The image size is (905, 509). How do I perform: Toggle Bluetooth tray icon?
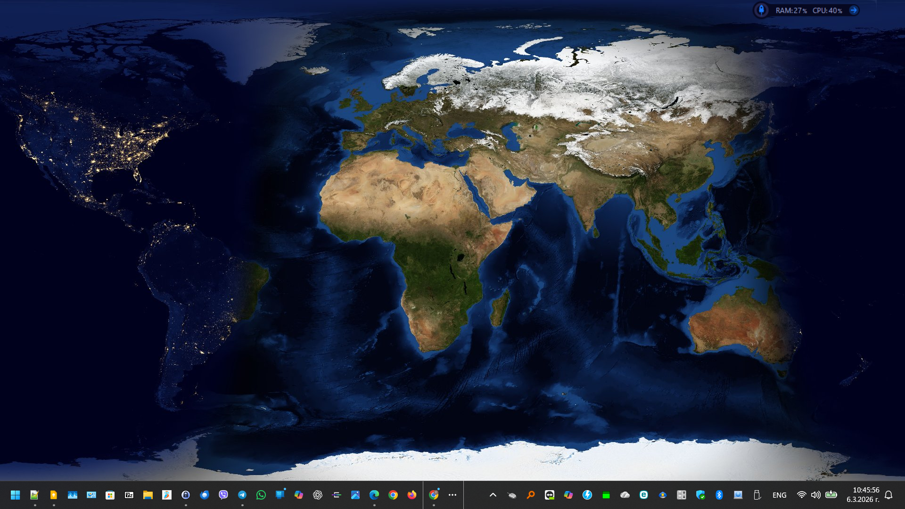coord(719,495)
